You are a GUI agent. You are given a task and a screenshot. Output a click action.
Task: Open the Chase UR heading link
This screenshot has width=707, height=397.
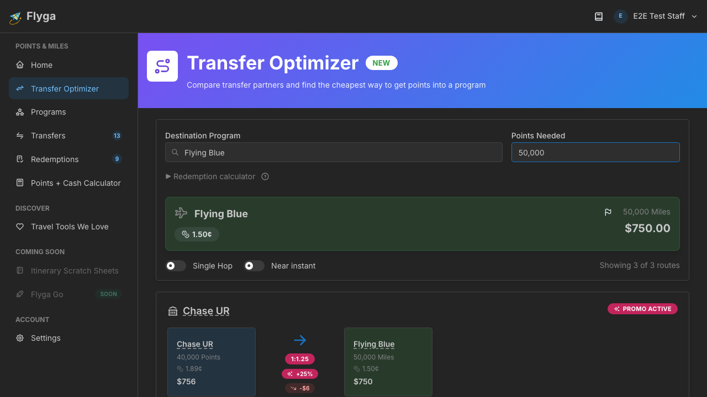tap(206, 311)
